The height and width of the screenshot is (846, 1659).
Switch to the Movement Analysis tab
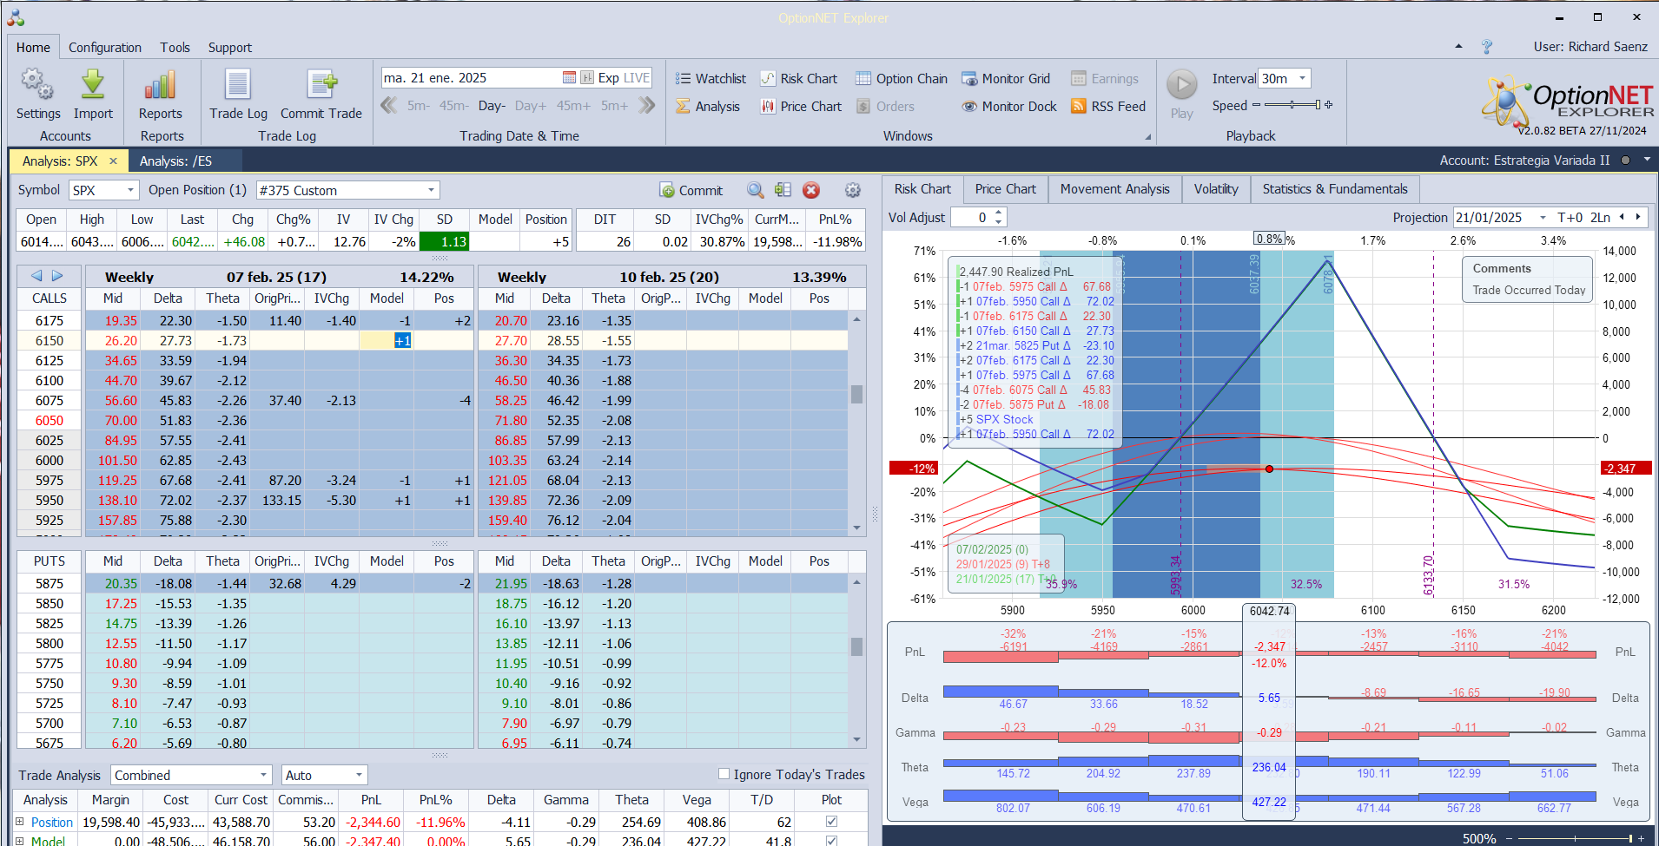tap(1114, 189)
